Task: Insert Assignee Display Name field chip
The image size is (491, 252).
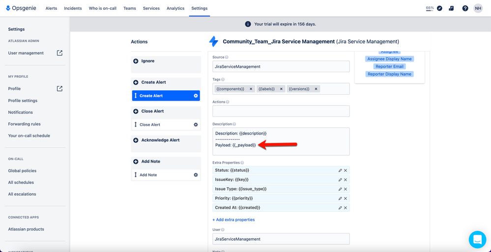Action: (x=390, y=59)
